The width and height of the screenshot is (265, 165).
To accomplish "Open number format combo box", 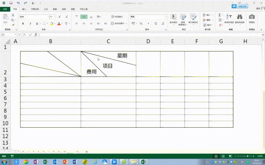I will [x=148, y=16].
